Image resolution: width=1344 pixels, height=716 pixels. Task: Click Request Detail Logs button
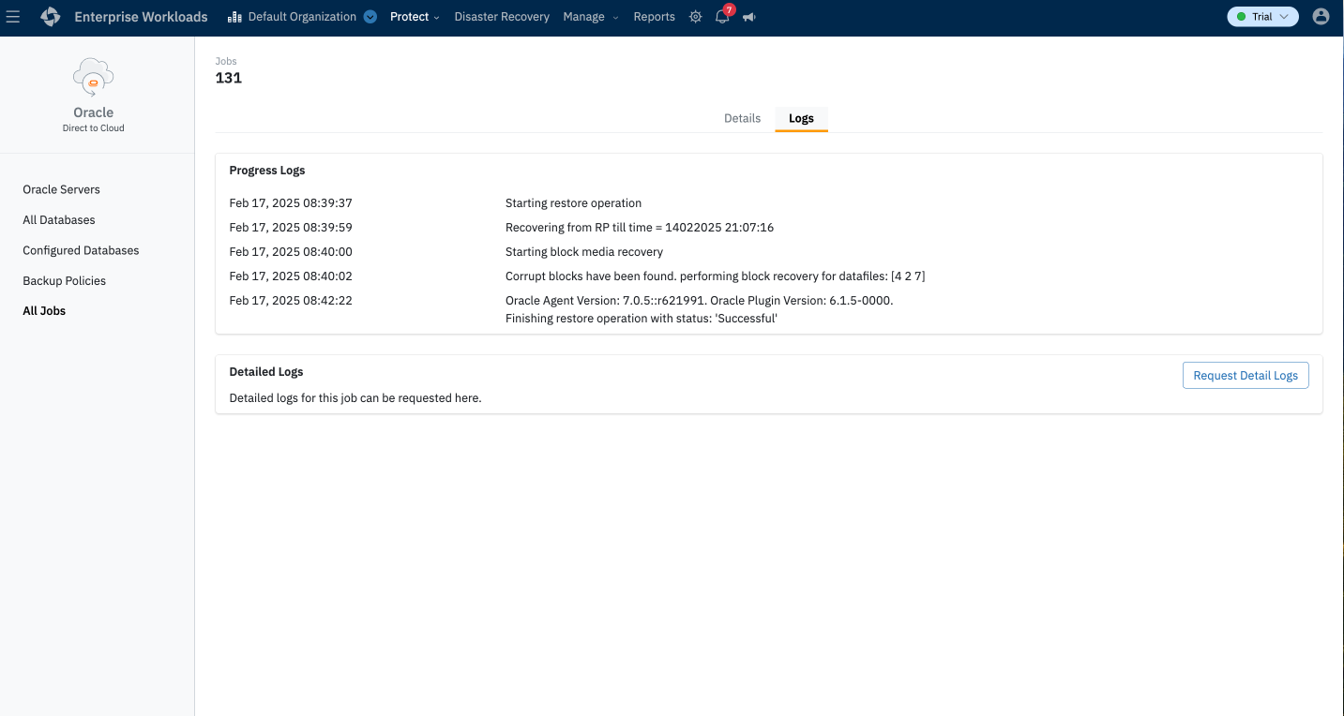point(1245,376)
